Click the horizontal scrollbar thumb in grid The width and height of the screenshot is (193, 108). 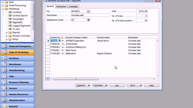[76, 79]
